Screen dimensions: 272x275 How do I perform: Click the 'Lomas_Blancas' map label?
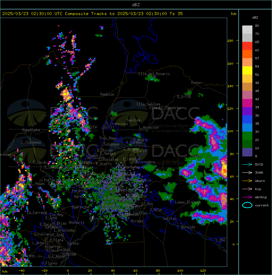[x=188, y=202]
